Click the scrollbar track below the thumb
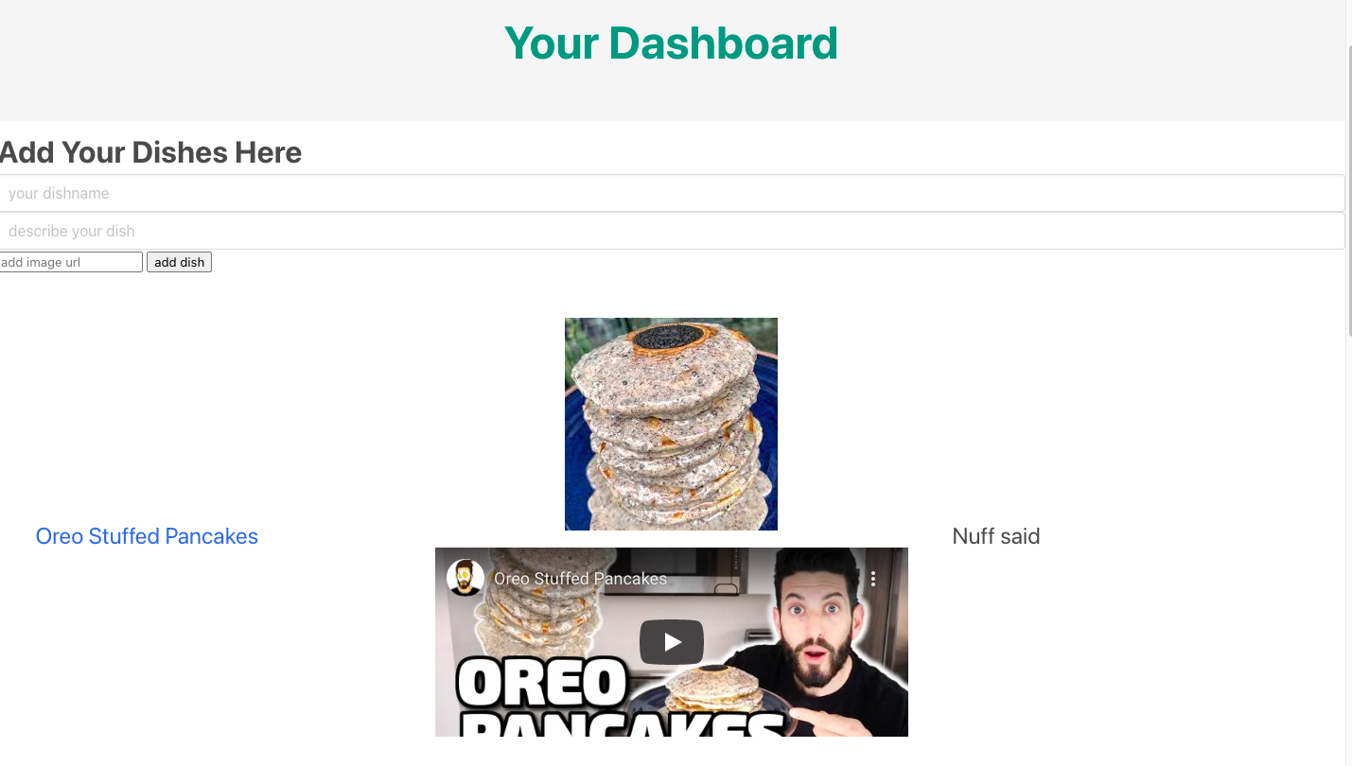 click(x=1348, y=548)
